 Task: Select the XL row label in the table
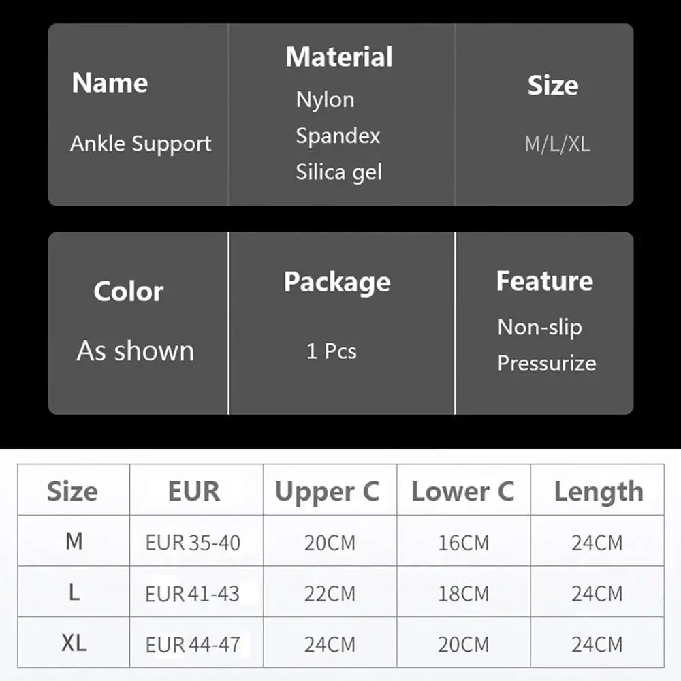click(x=74, y=644)
